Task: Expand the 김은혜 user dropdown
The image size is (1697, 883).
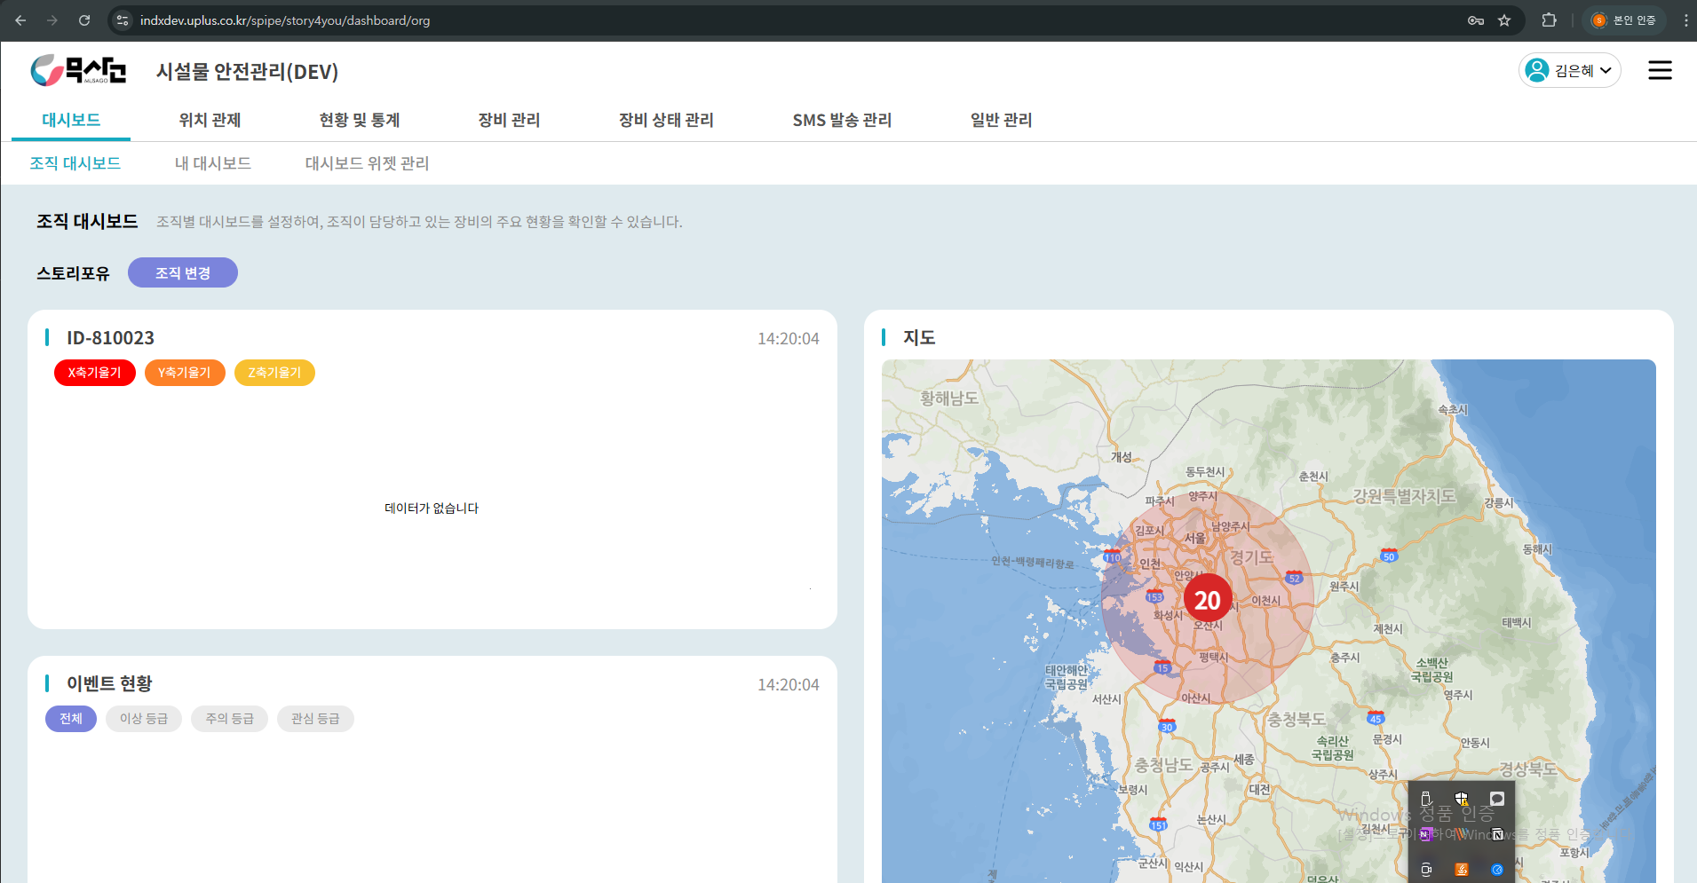Action: pyautogui.click(x=1569, y=71)
